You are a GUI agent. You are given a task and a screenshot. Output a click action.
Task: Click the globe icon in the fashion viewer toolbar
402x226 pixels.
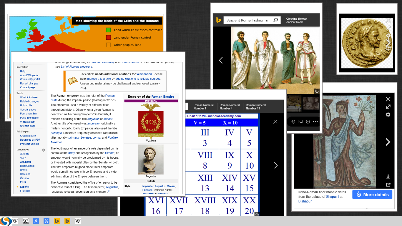(x=293, y=122)
